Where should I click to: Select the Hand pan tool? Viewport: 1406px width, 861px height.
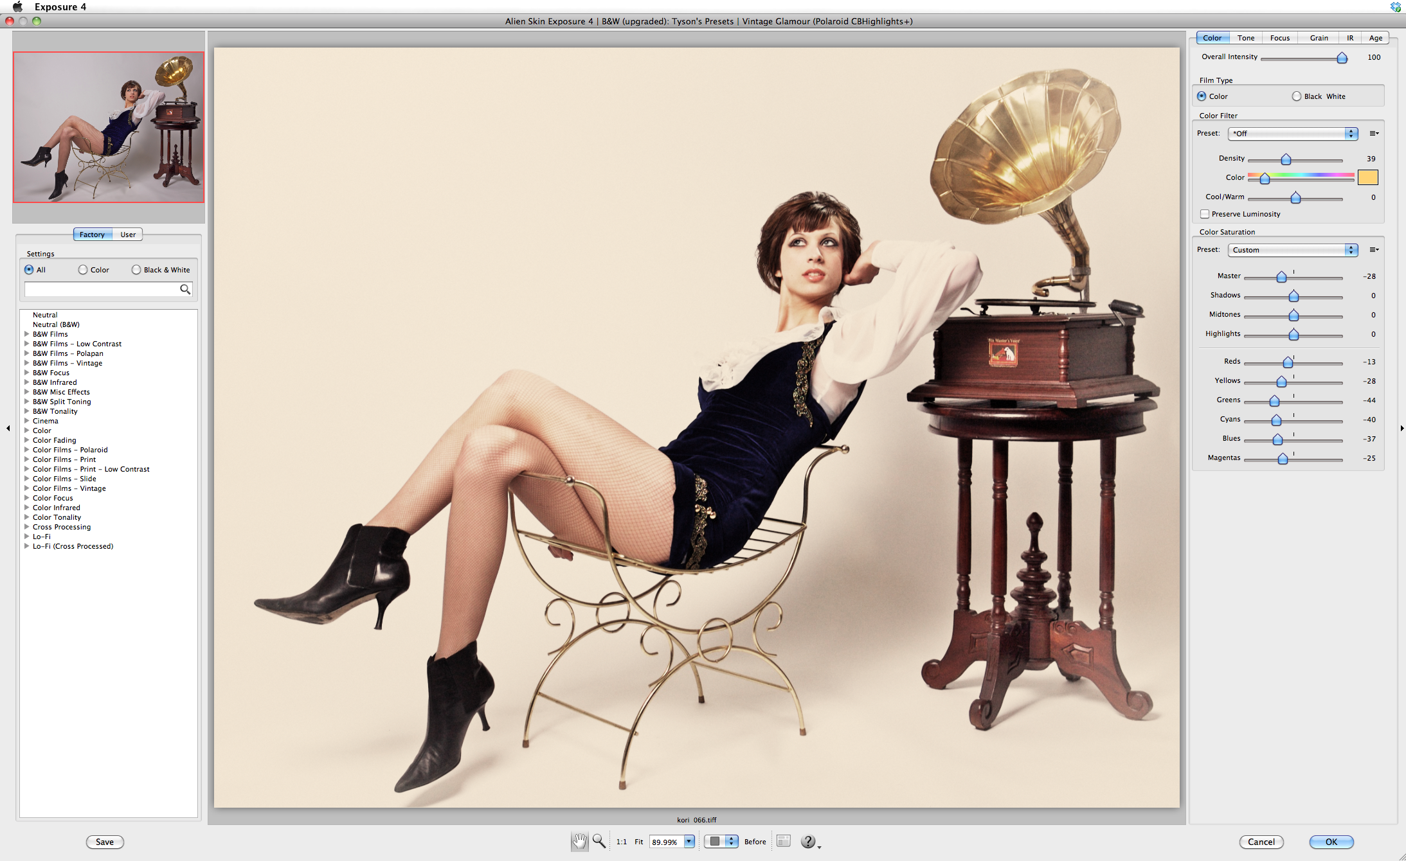point(579,841)
